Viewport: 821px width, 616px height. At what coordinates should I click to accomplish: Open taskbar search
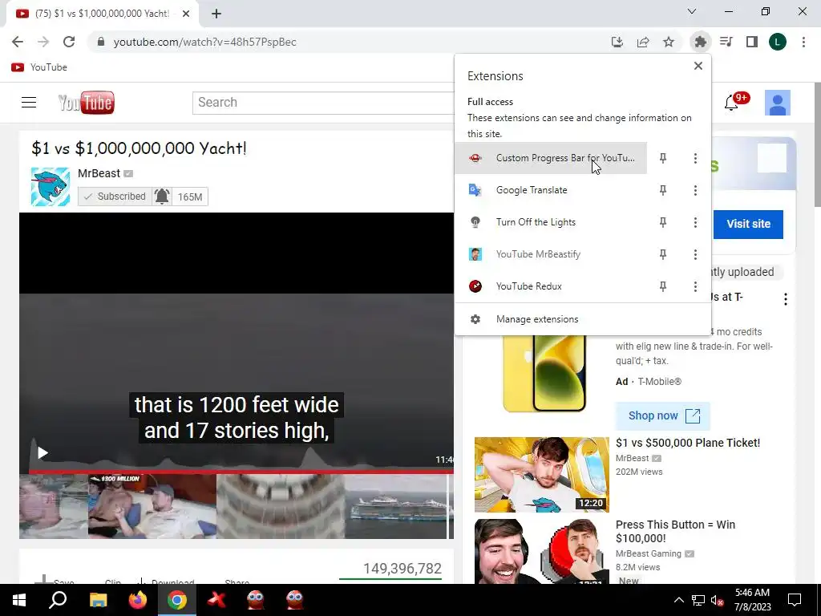(58, 600)
